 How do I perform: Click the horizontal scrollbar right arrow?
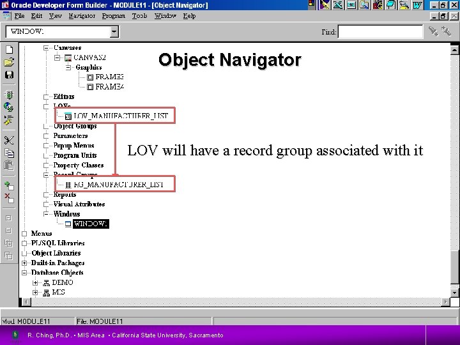coord(445,302)
